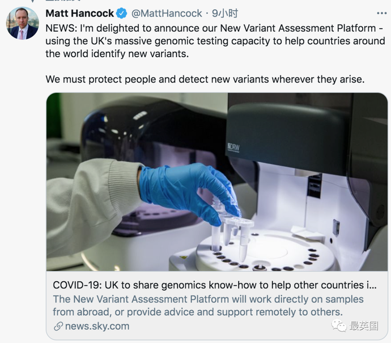Click the news.sky.com source link
The image size is (391, 343).
pyautogui.click(x=97, y=326)
